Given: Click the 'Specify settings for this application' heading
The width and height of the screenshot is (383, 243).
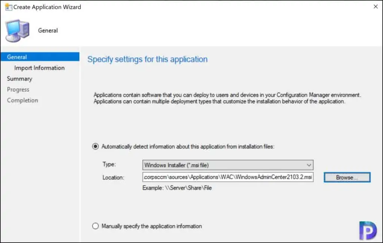Looking at the screenshot, I should click(x=147, y=59).
